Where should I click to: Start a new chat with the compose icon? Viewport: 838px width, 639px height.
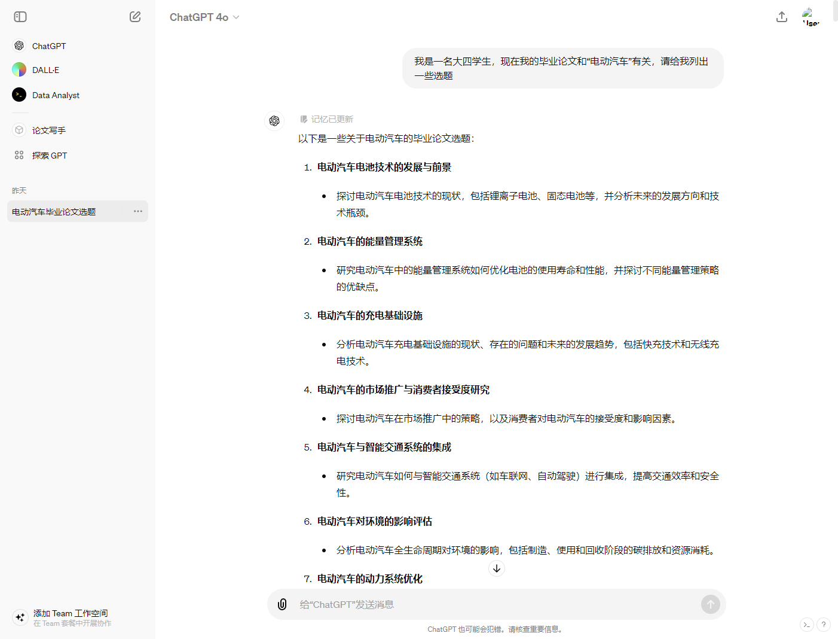click(135, 17)
